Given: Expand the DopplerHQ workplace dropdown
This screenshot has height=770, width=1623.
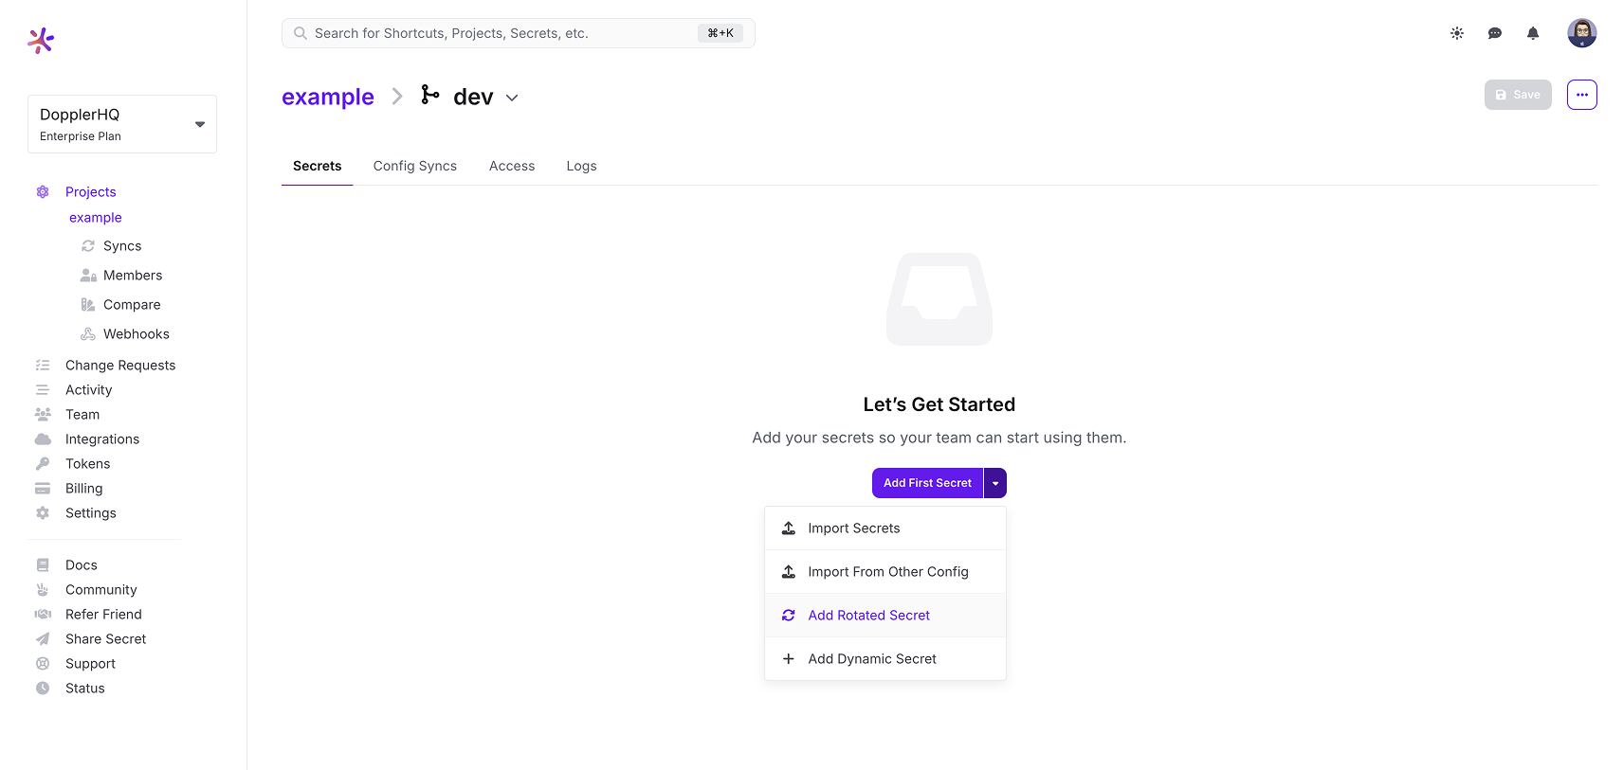Looking at the screenshot, I should (122, 124).
